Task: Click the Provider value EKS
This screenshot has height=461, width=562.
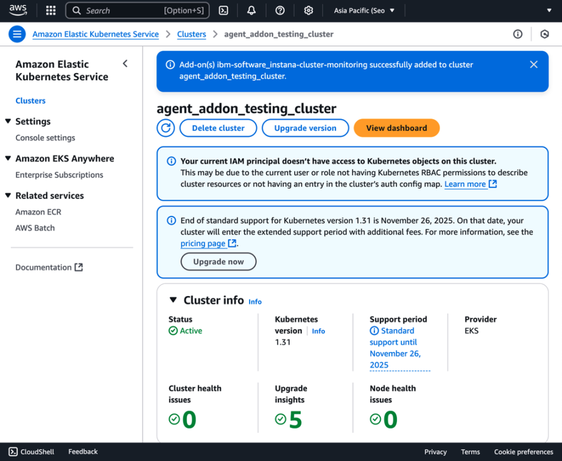Action: pyautogui.click(x=471, y=331)
